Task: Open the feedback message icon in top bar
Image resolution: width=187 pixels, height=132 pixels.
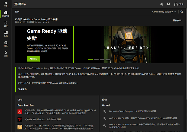Action: [168, 4]
